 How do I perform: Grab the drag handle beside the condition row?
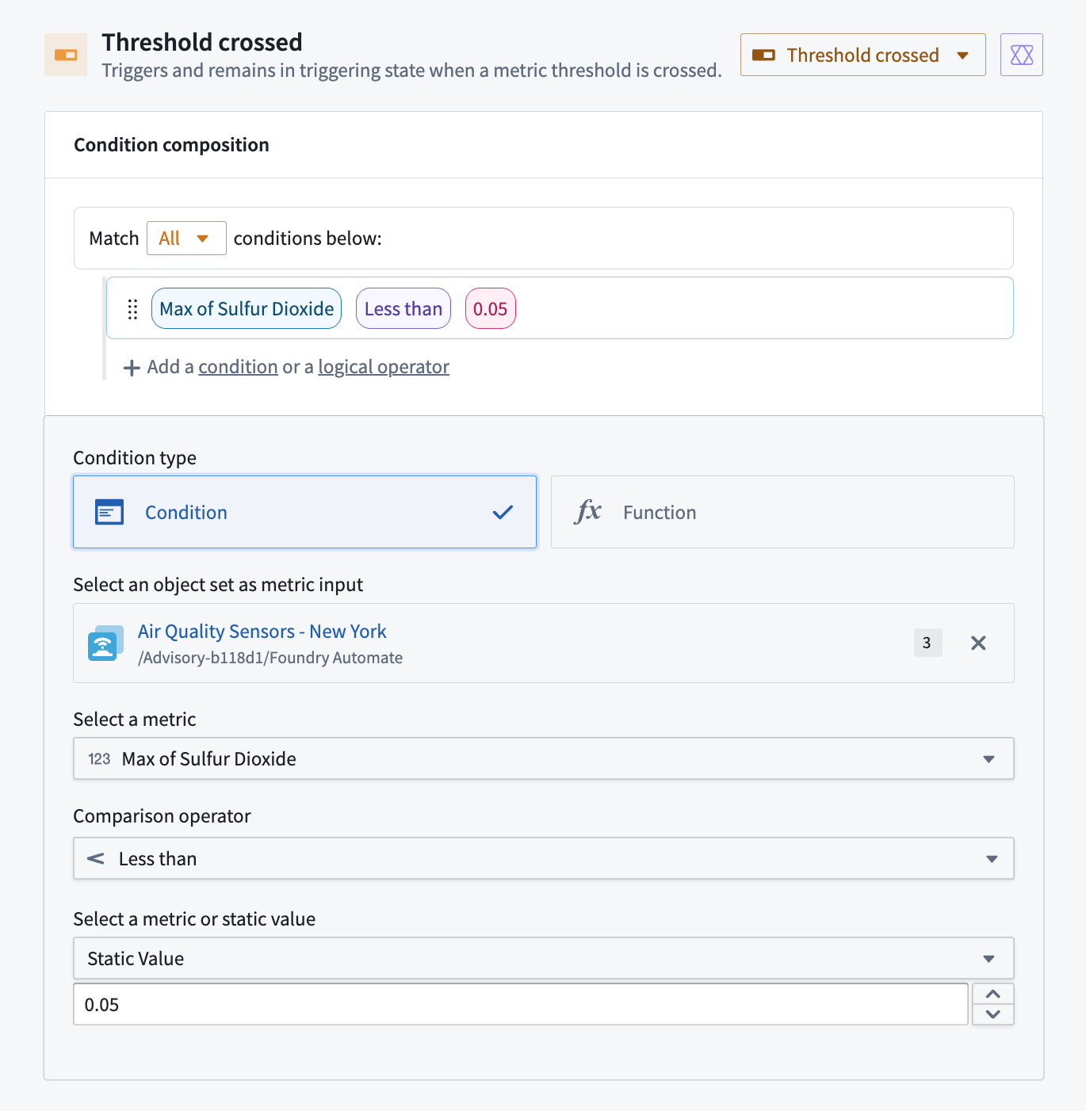click(x=132, y=309)
